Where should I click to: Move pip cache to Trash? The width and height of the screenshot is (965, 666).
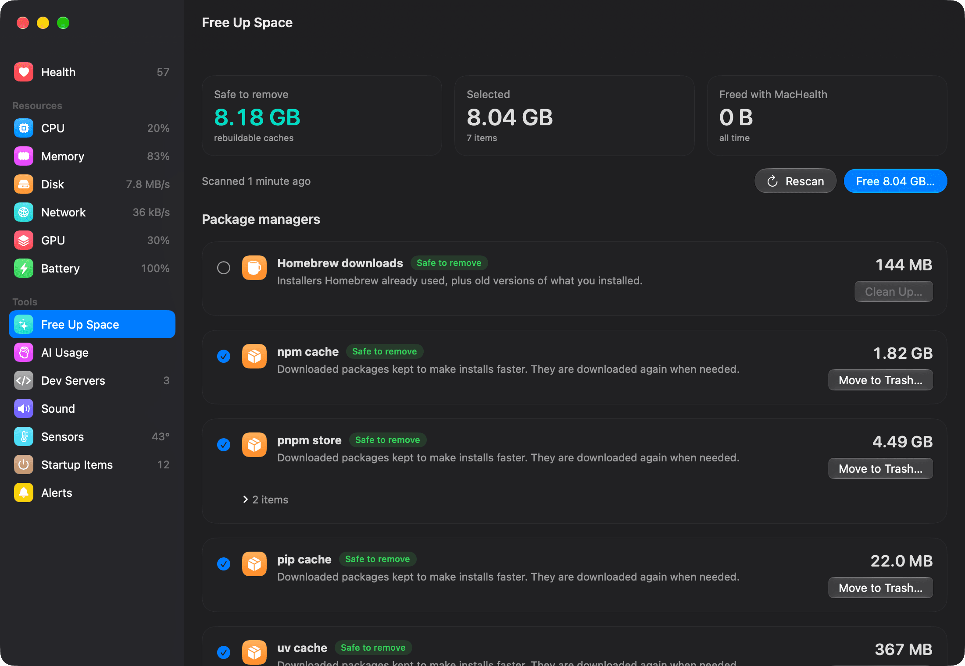point(880,588)
